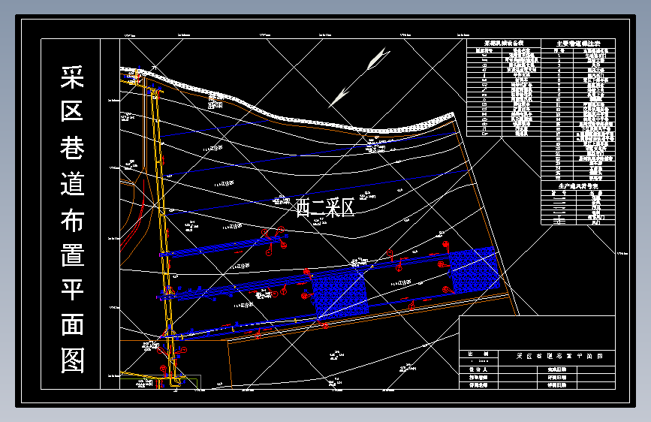
Task: Click the title block text 采区巷道布置平面图
Action: (559, 357)
